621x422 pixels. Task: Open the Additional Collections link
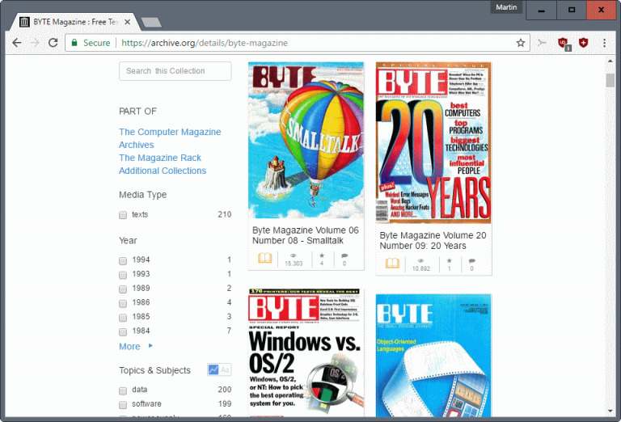[x=163, y=171]
